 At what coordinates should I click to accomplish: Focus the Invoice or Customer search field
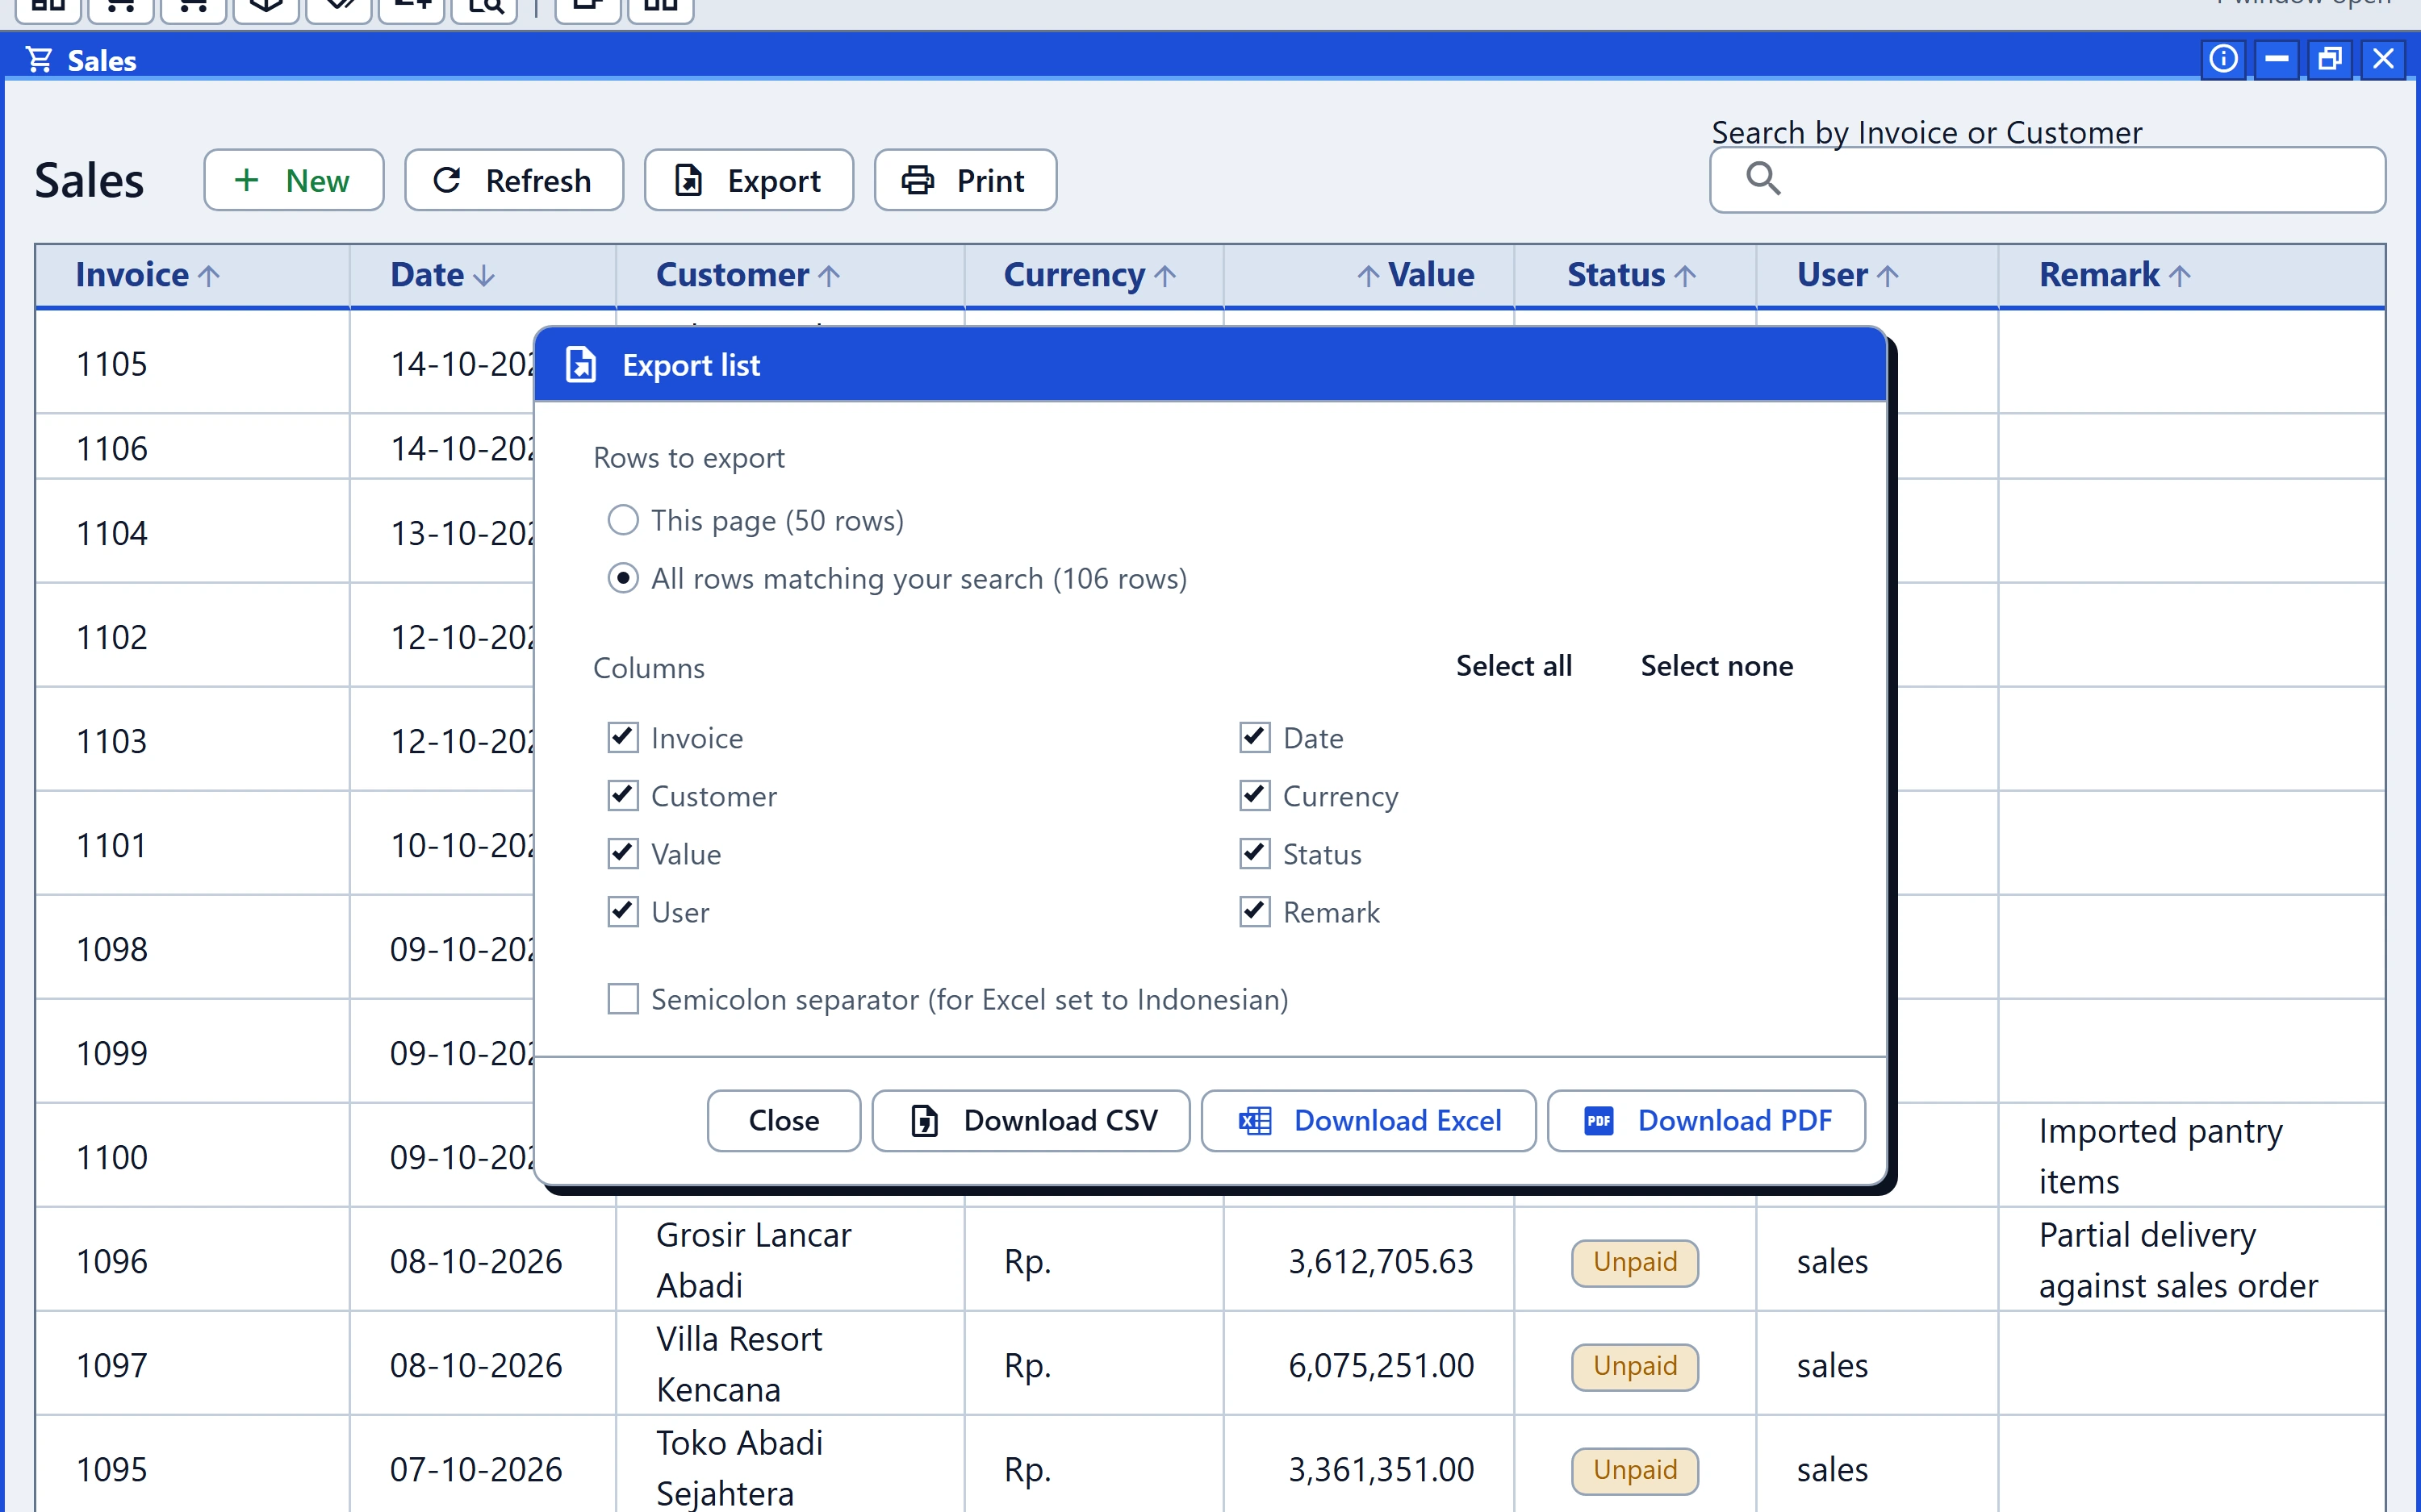pyautogui.click(x=2047, y=180)
